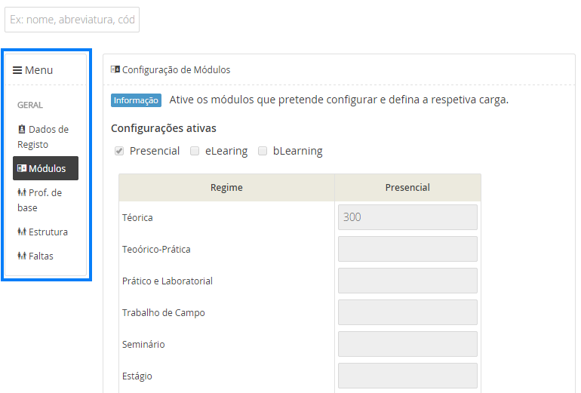Click the Prof. de base icon
Screen dimensions: 581x393
[22, 192]
